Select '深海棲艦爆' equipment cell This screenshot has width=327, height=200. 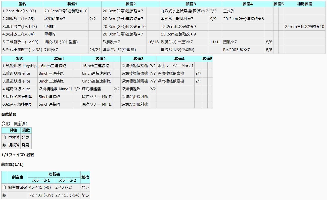click(97, 89)
